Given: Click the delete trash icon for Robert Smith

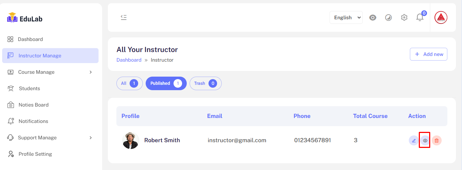Looking at the screenshot, I should tap(437, 140).
